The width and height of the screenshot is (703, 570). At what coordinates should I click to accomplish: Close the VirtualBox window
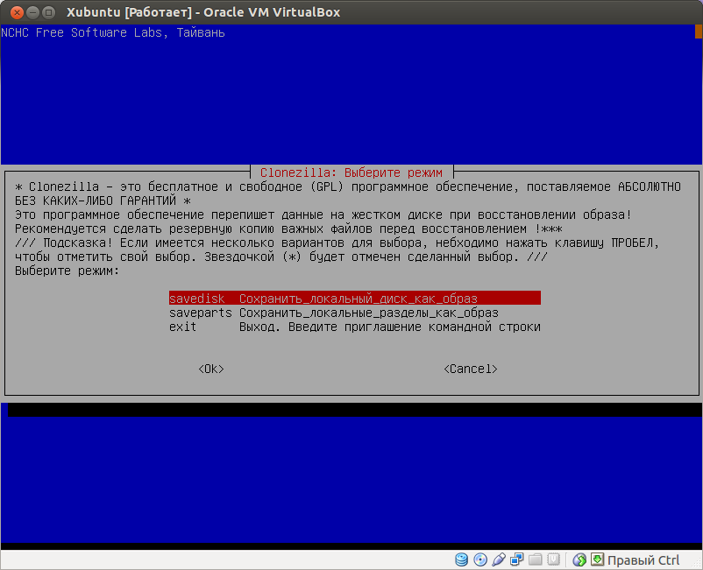17,12
